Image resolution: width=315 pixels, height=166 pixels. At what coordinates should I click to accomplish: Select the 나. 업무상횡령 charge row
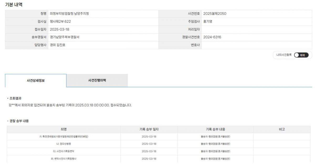(x=159, y=144)
